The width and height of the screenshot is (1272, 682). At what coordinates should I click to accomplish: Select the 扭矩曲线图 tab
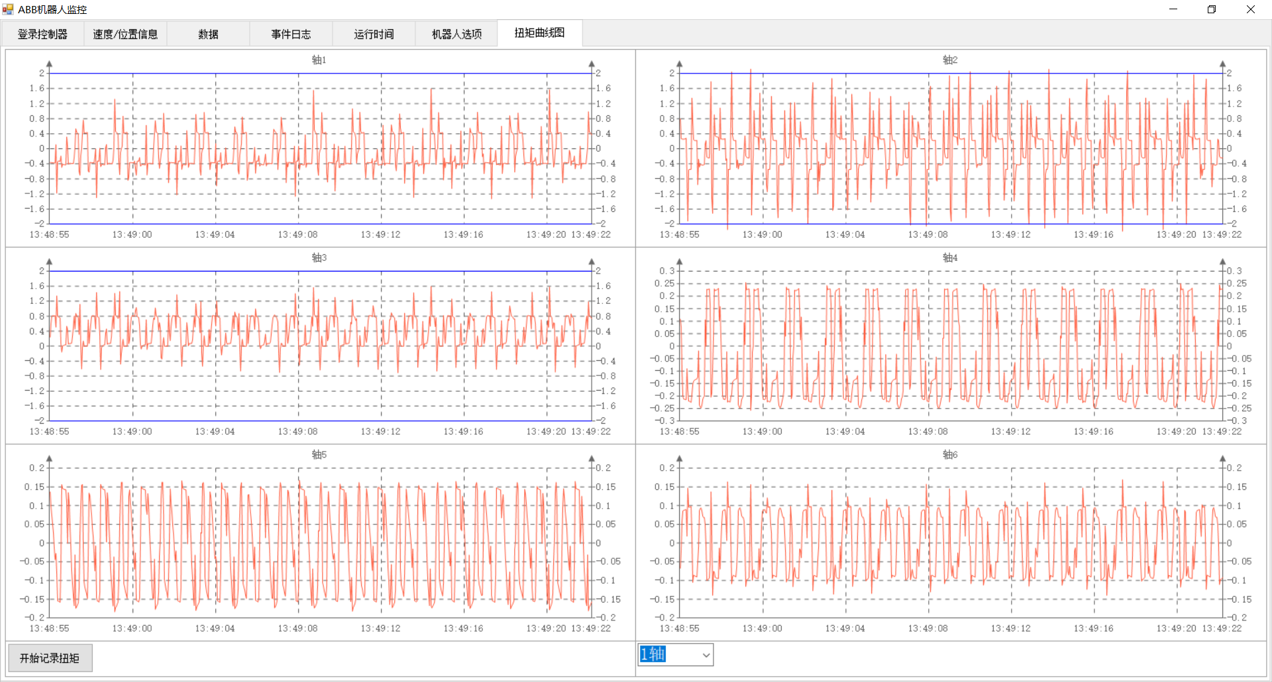click(539, 33)
